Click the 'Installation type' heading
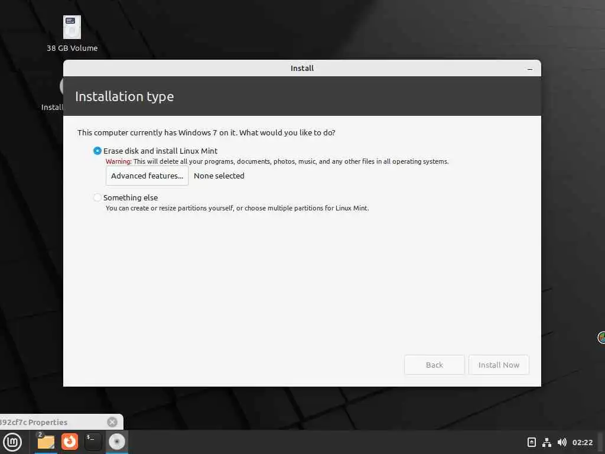This screenshot has height=454, width=605. tap(124, 96)
